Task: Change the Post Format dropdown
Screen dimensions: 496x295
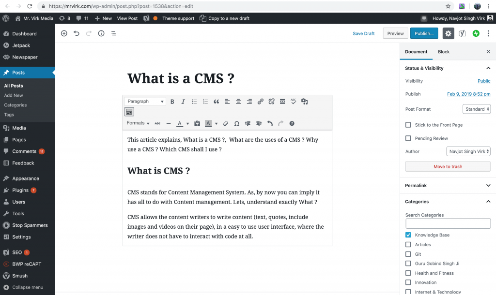Action: pos(477,109)
